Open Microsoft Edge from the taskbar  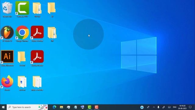(x=55, y=107)
